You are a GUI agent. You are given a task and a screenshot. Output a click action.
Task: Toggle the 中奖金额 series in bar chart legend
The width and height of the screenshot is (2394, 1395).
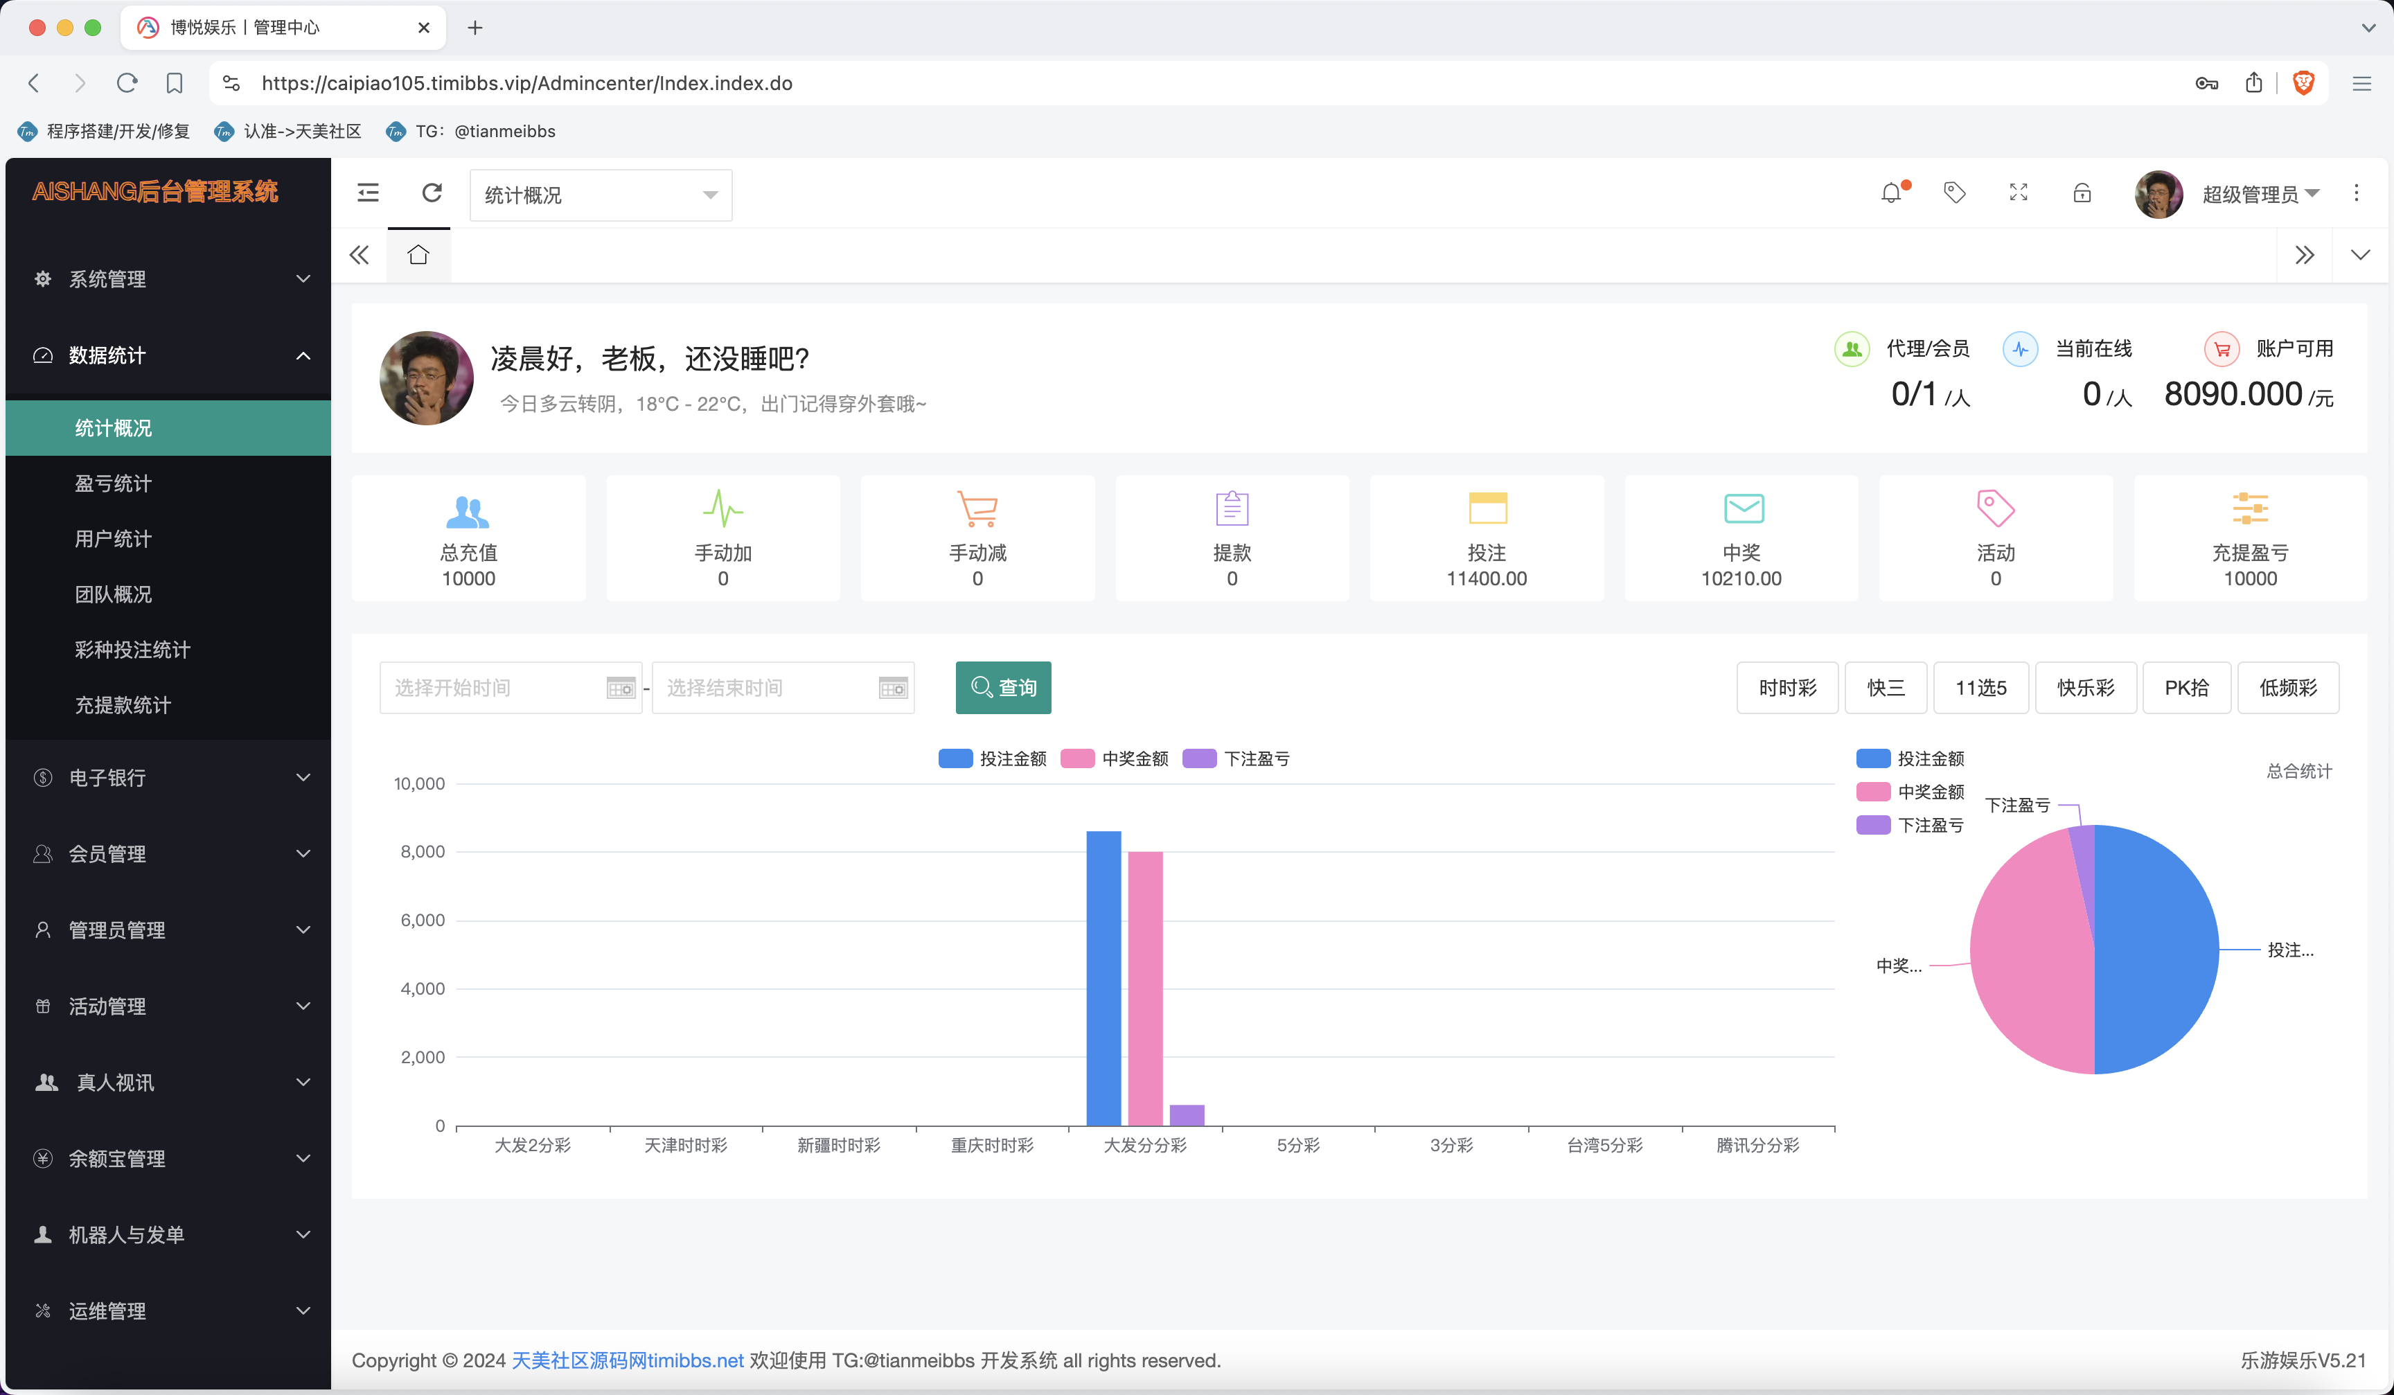(x=1115, y=758)
